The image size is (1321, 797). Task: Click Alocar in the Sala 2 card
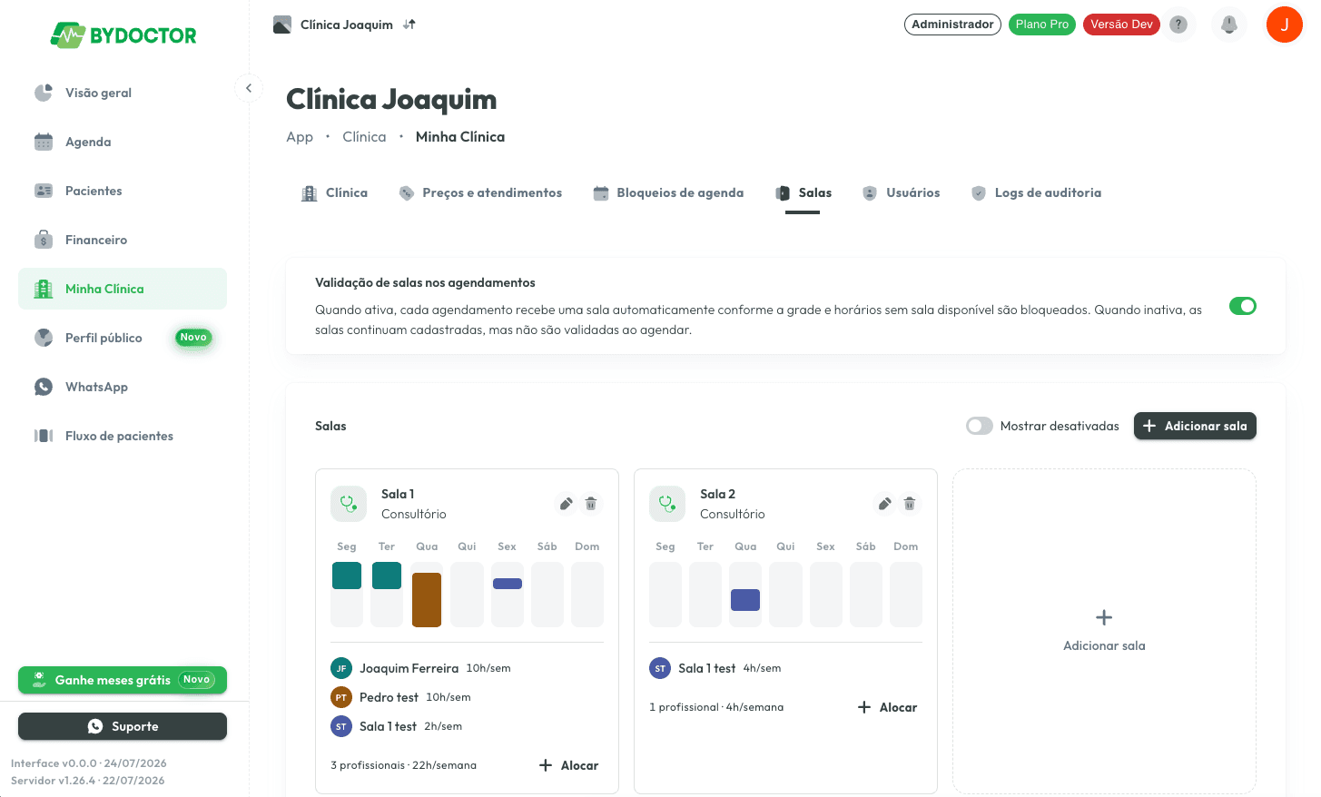point(888,707)
